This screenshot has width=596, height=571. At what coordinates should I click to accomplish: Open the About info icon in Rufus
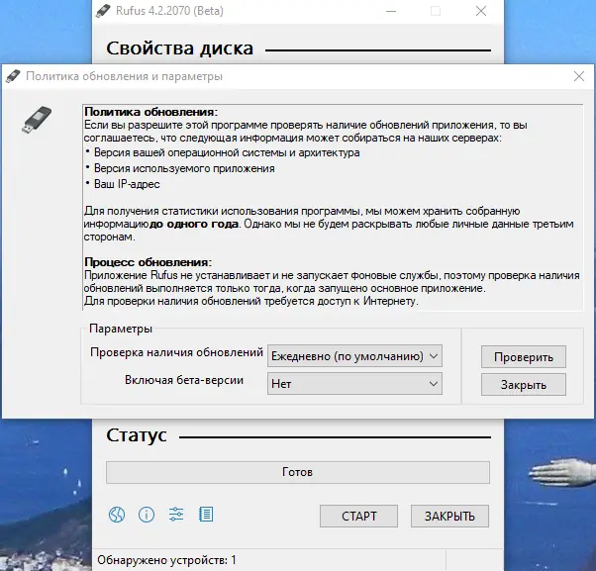pyautogui.click(x=147, y=515)
